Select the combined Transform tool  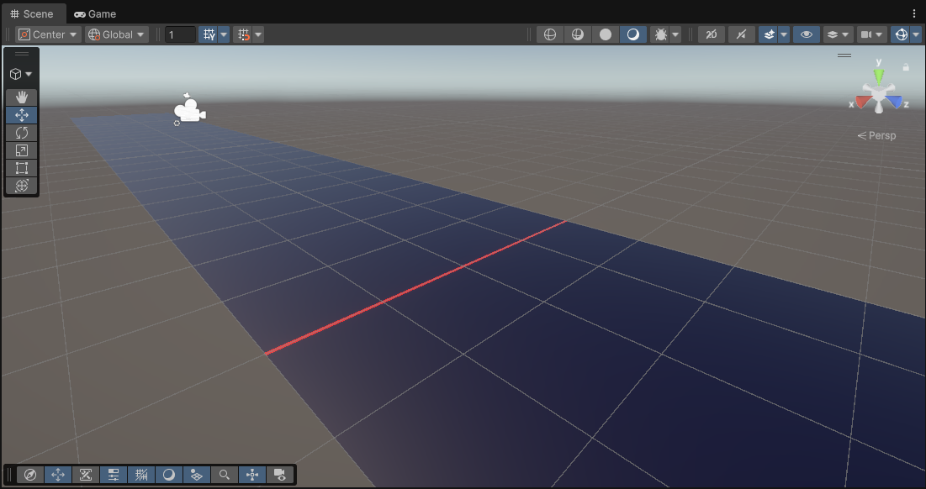(22, 186)
